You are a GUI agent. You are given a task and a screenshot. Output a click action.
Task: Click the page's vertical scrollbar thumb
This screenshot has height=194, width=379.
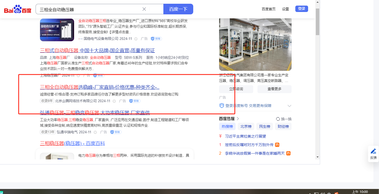[x=317, y=22]
